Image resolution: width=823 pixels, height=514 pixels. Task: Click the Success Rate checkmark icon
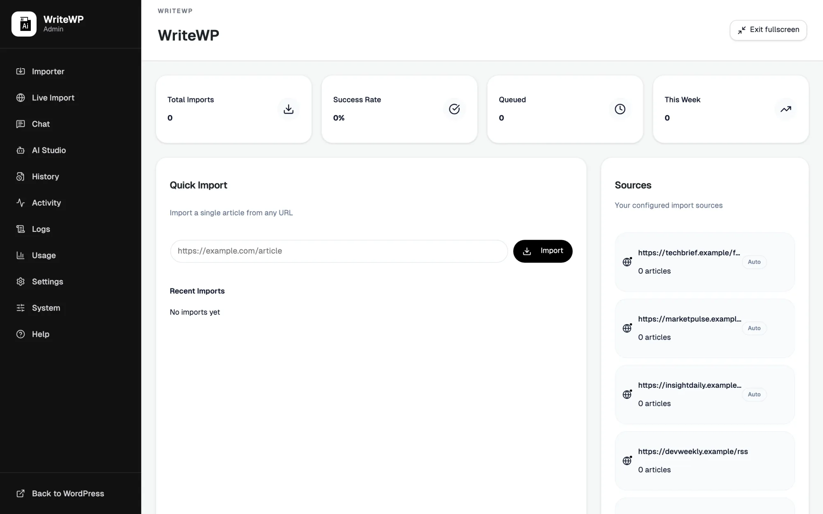click(x=454, y=109)
